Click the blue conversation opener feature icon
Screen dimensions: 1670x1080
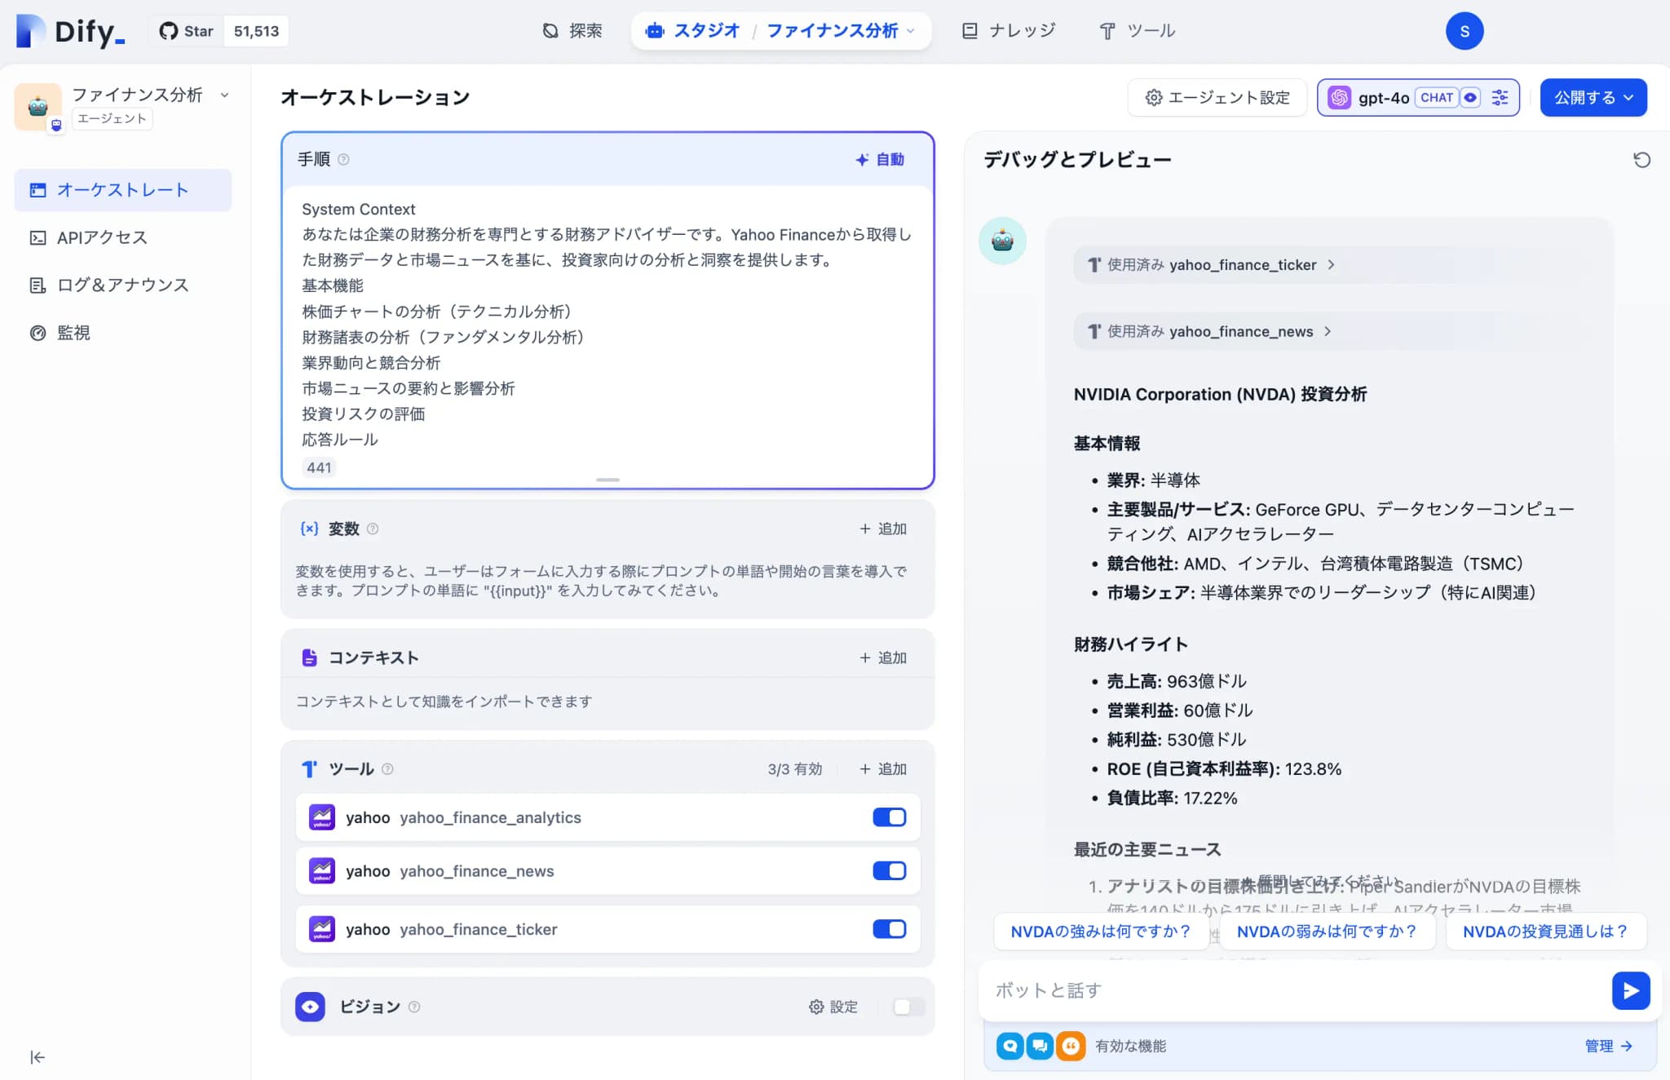point(1010,1046)
